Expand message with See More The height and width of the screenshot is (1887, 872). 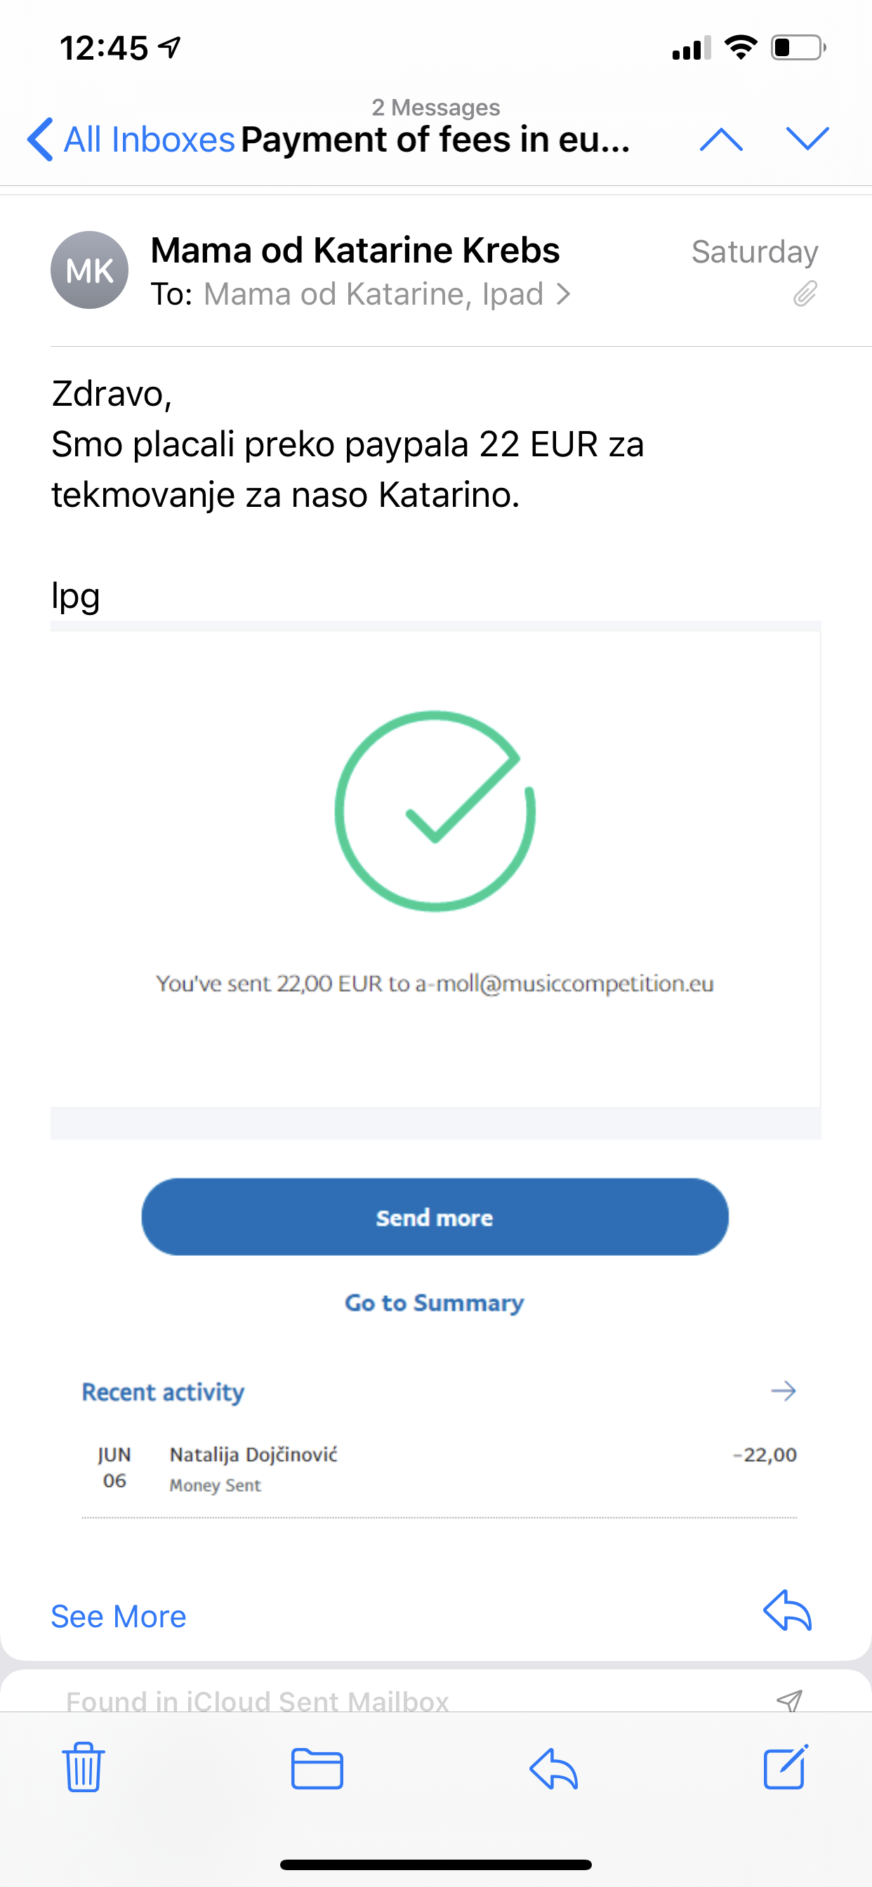click(119, 1616)
